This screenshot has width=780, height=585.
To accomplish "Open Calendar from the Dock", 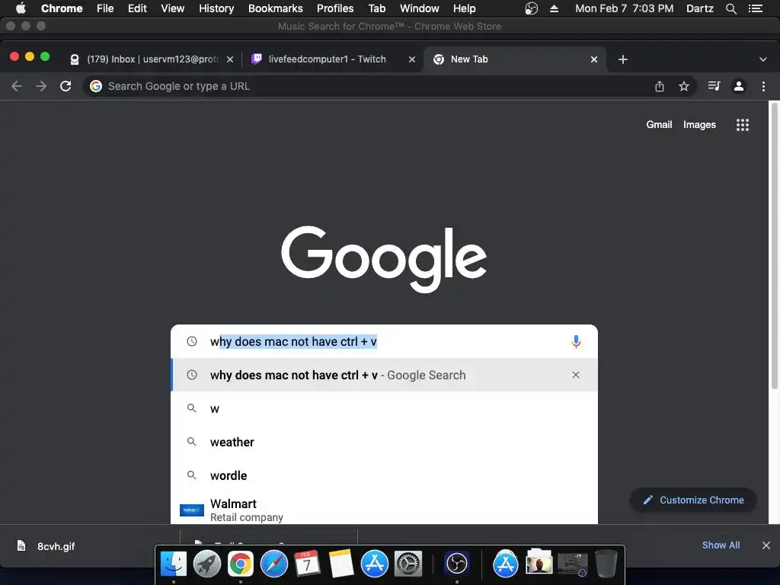I will coord(308,564).
